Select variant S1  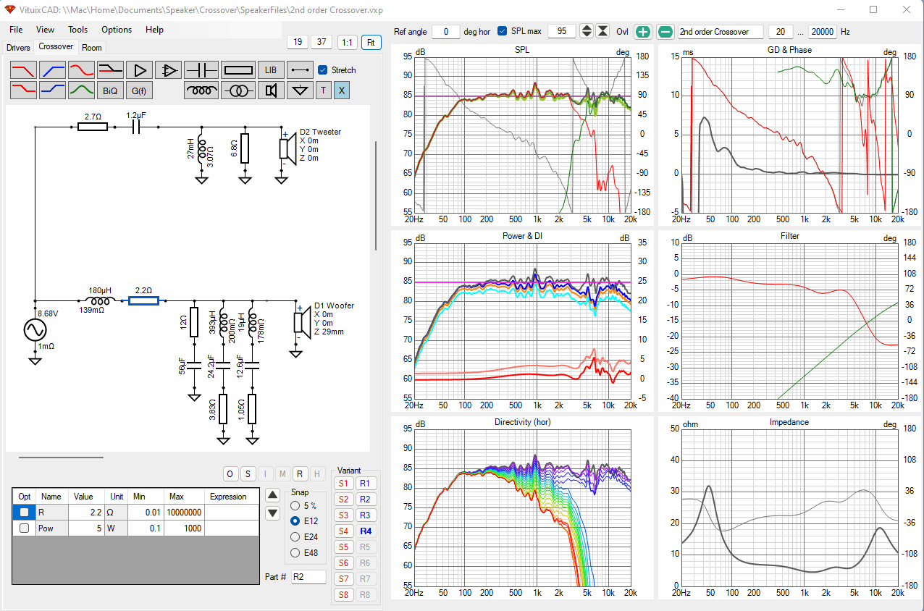tap(343, 484)
